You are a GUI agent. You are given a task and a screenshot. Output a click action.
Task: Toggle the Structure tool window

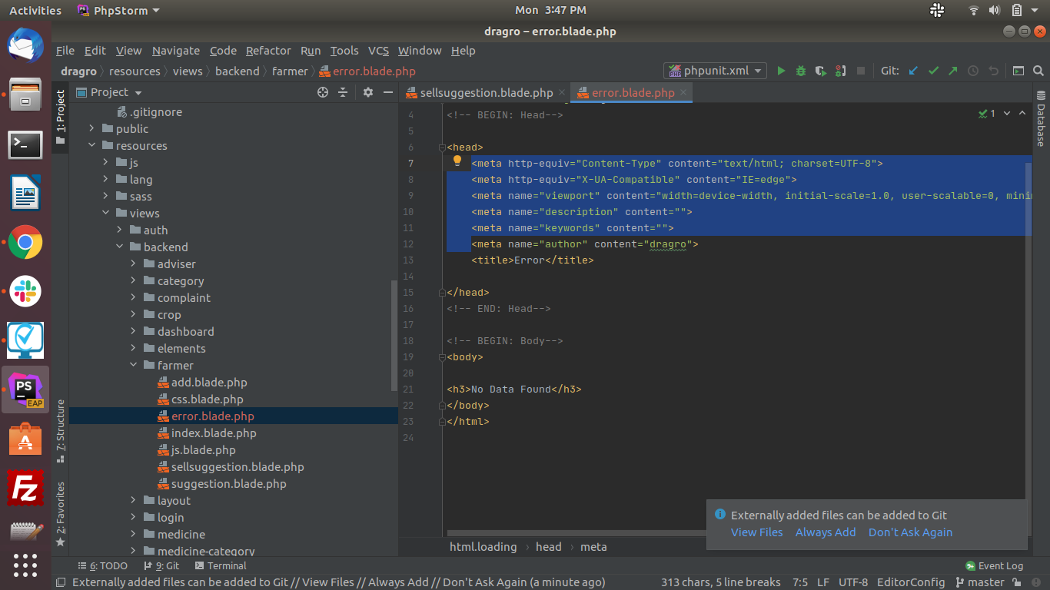click(x=60, y=425)
